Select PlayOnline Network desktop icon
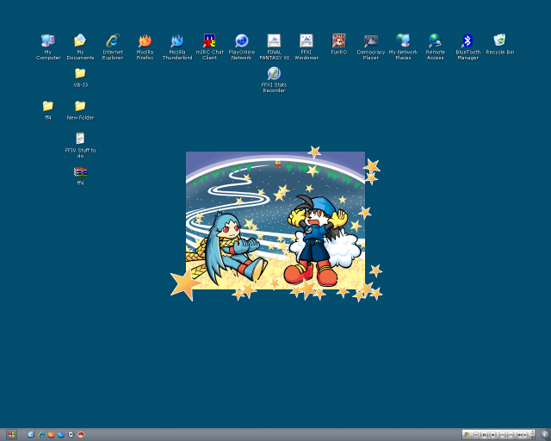The height and width of the screenshot is (441, 551). [242, 47]
